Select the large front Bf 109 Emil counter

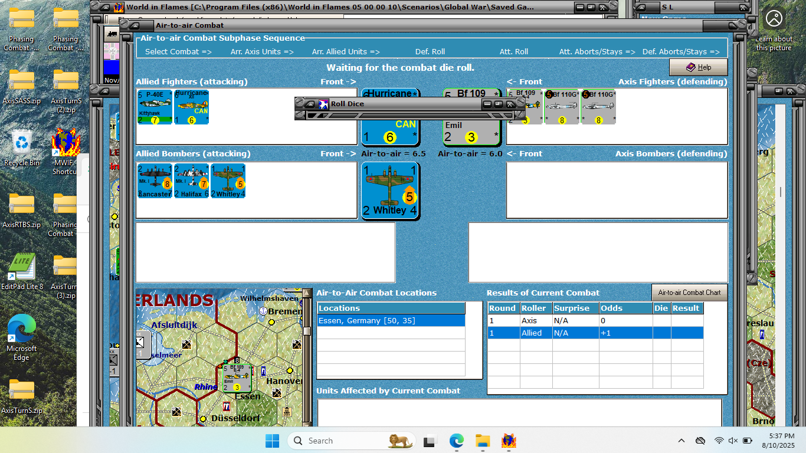[472, 132]
